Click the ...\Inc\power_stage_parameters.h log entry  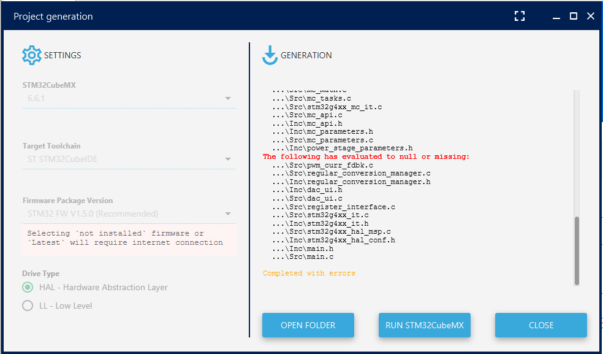(343, 148)
